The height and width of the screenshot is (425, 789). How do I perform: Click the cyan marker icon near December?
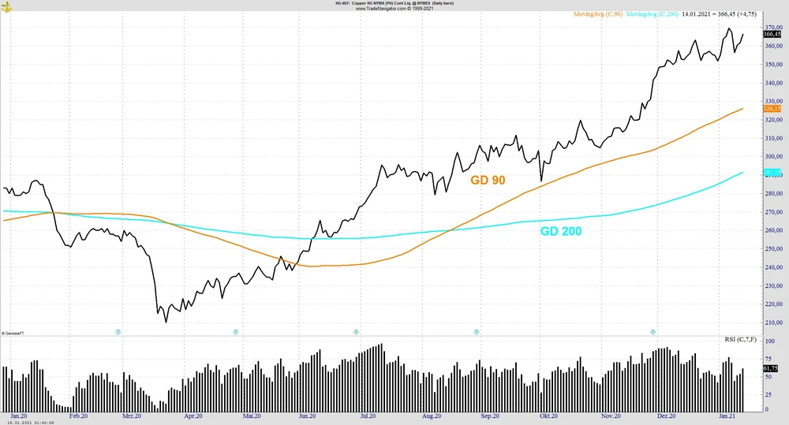653,332
